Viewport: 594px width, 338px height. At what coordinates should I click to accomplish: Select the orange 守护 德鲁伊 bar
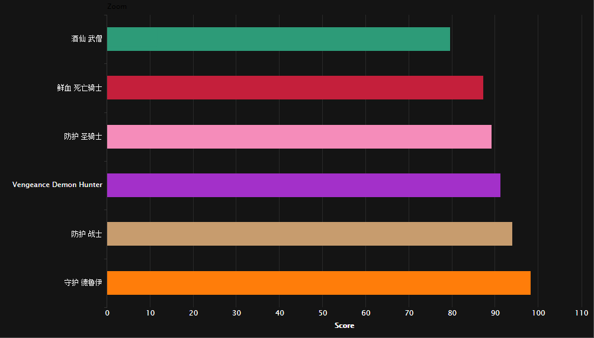(319, 283)
